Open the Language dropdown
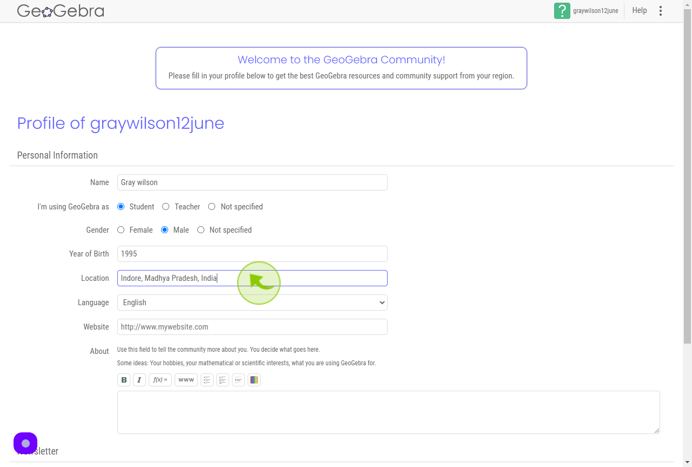The image size is (692, 467). point(252,302)
